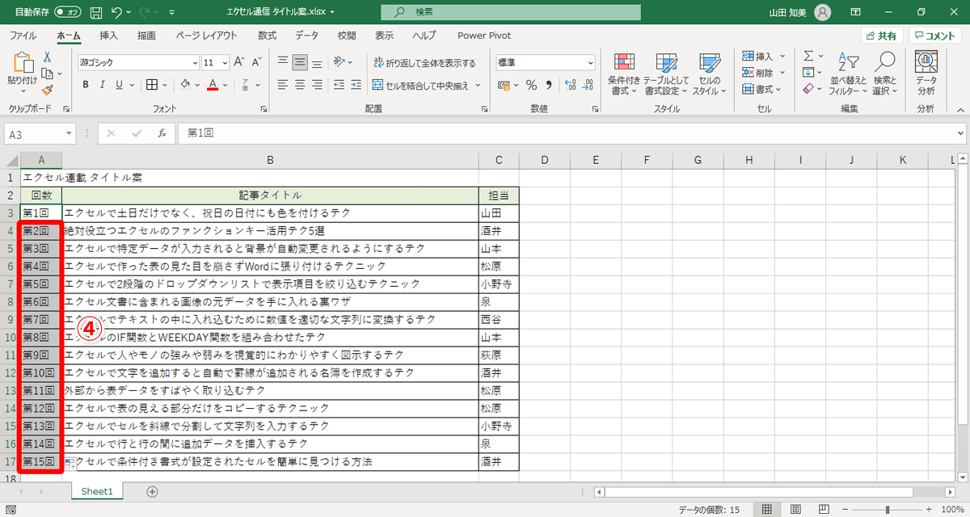Image resolution: width=970 pixels, height=517 pixels.
Task: Click 条件付き書式 conditional formatting
Action: click(x=624, y=74)
